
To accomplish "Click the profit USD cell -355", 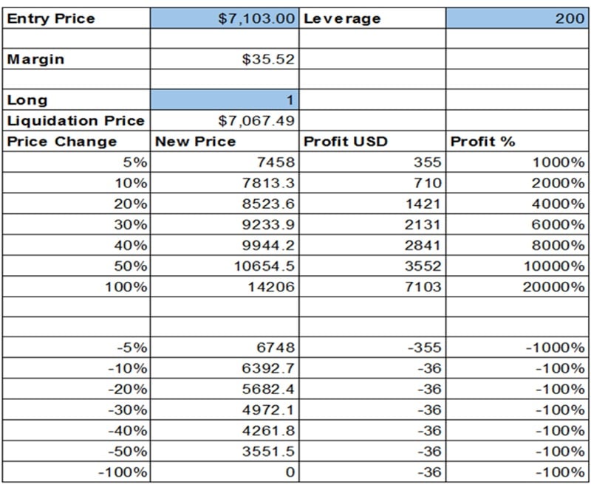I will coord(372,348).
